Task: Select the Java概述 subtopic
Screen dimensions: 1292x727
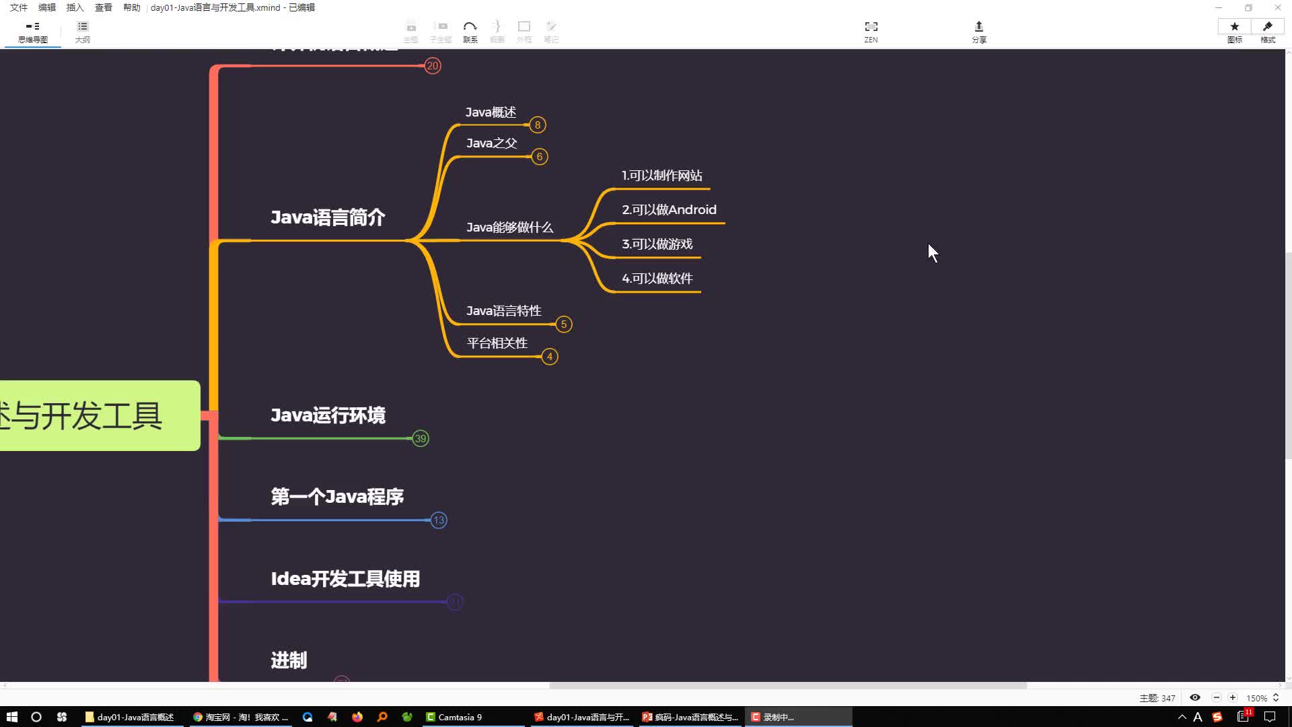Action: tap(491, 112)
